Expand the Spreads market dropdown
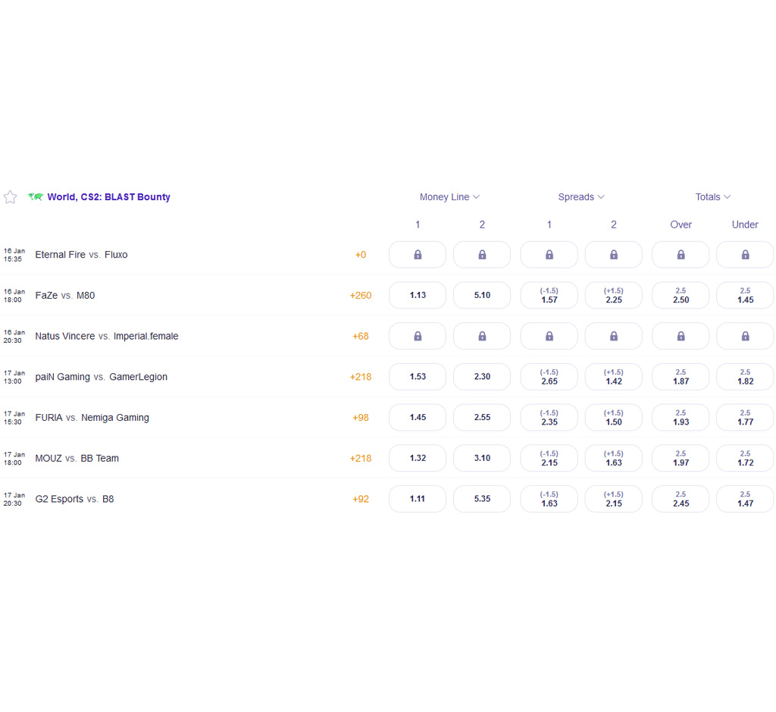 click(x=581, y=197)
